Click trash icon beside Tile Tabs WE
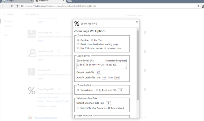Viewport: 204px width, 121px height. 145,70
